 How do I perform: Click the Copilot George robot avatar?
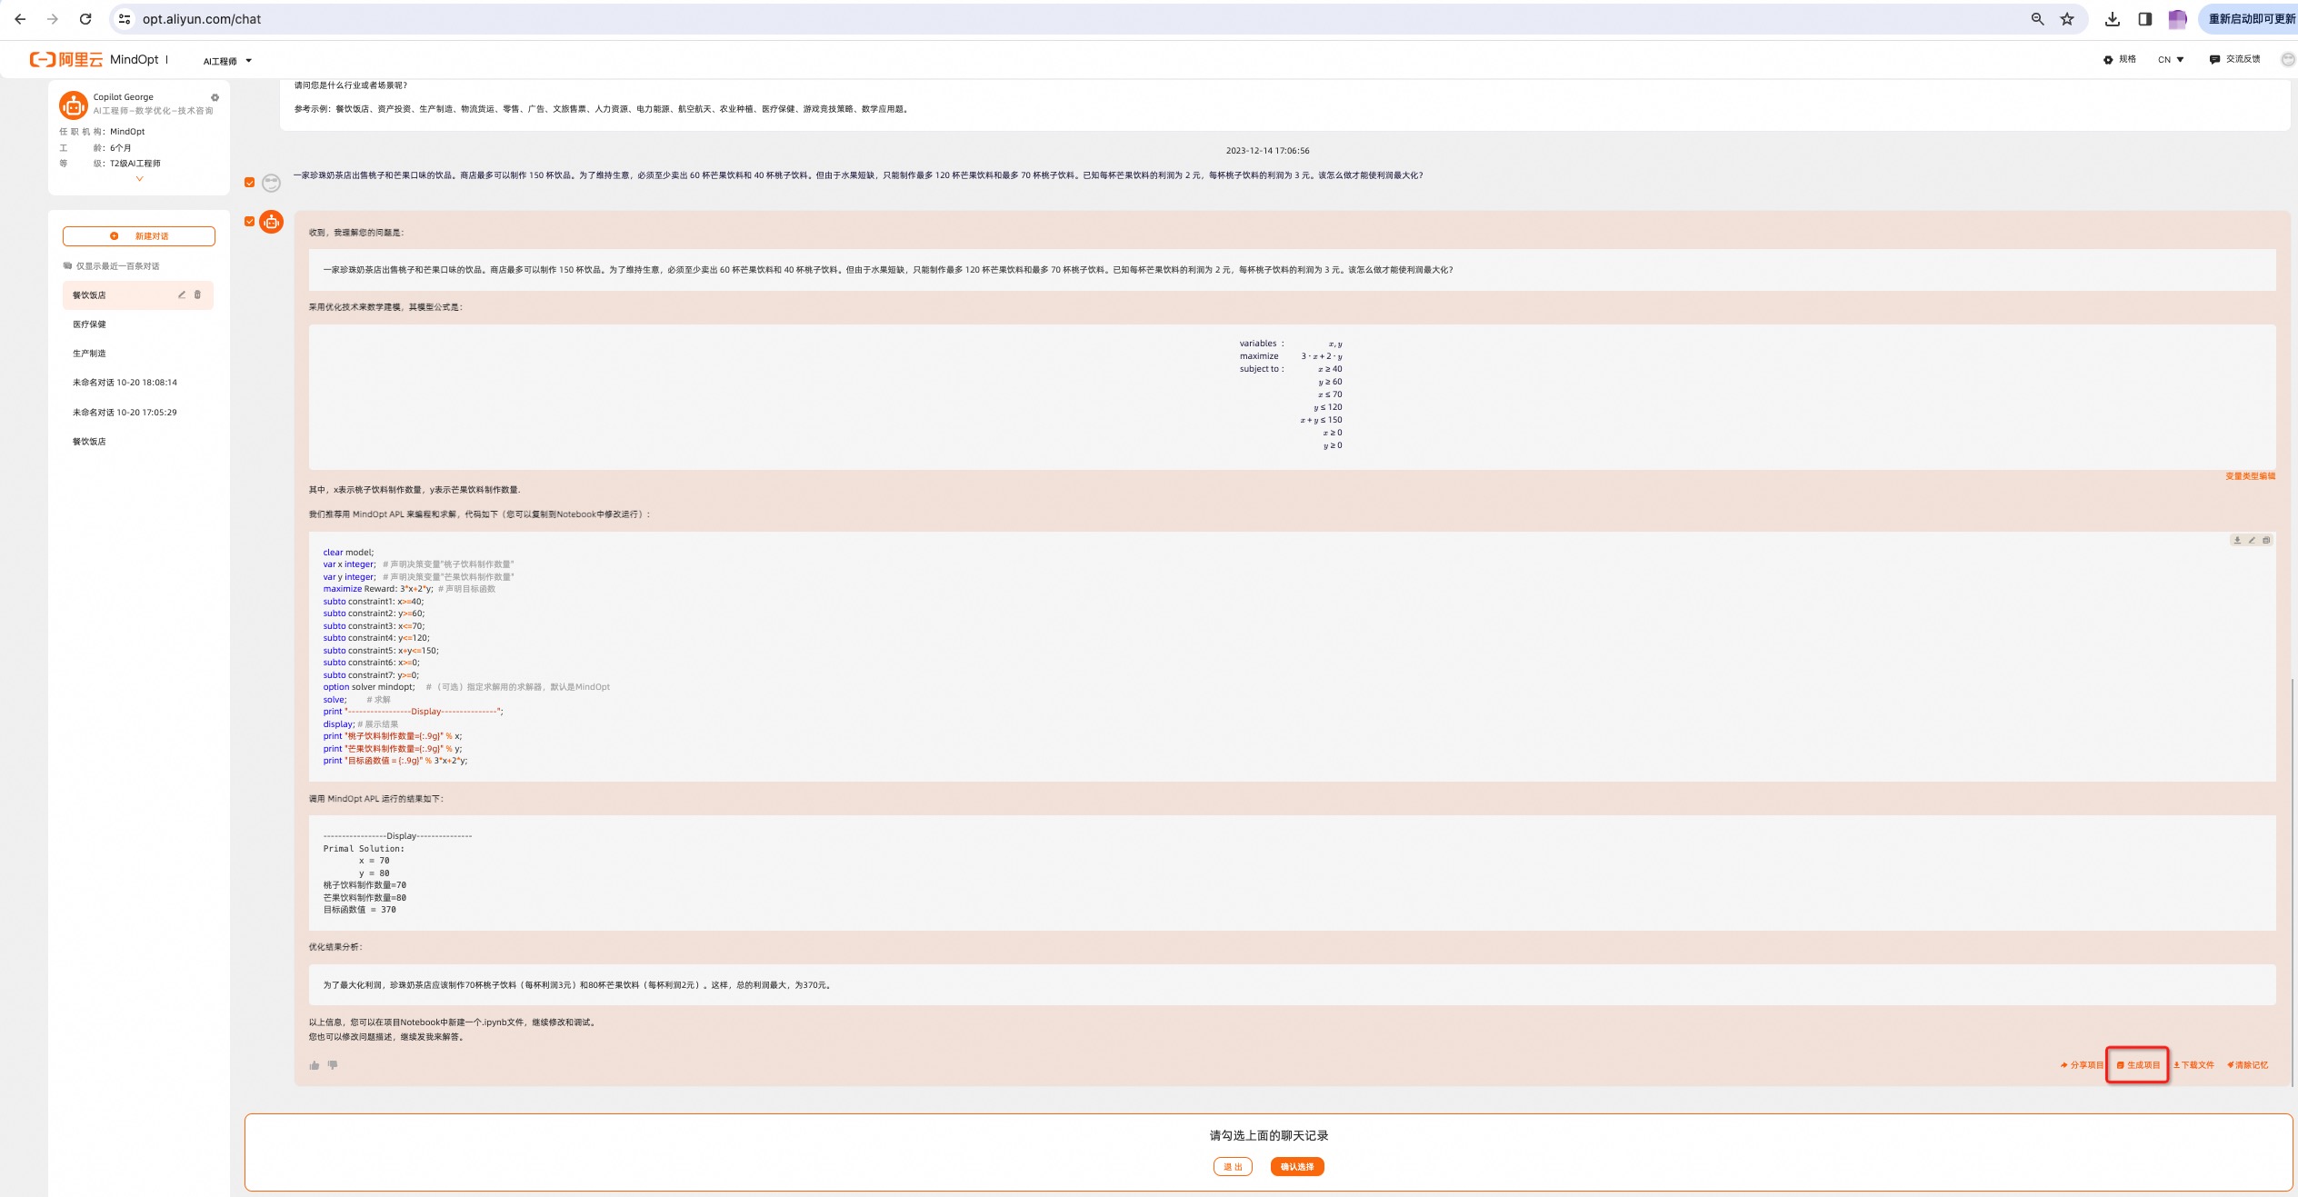(x=73, y=105)
